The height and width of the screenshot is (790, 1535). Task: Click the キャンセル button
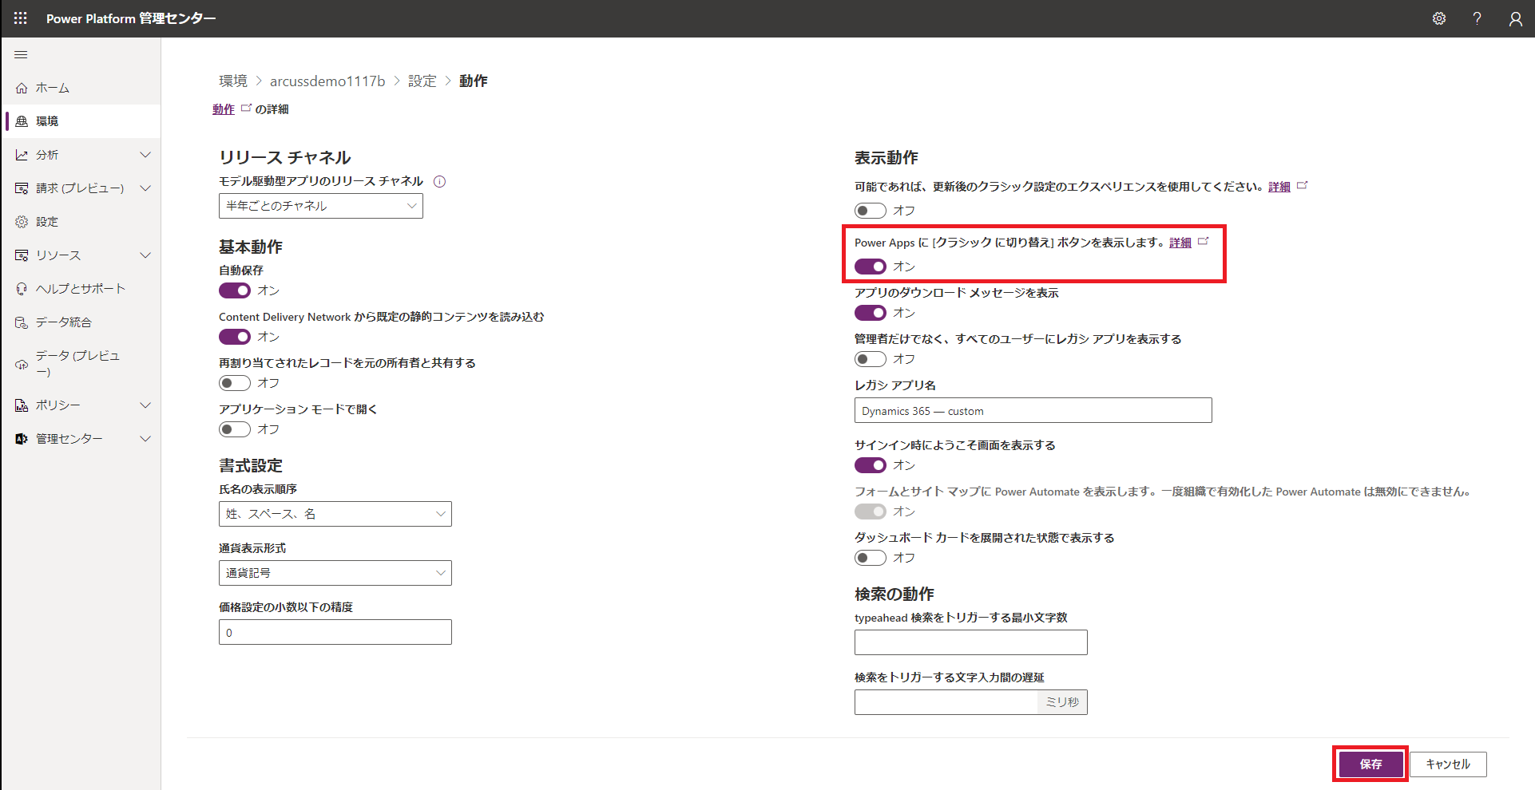(1448, 764)
